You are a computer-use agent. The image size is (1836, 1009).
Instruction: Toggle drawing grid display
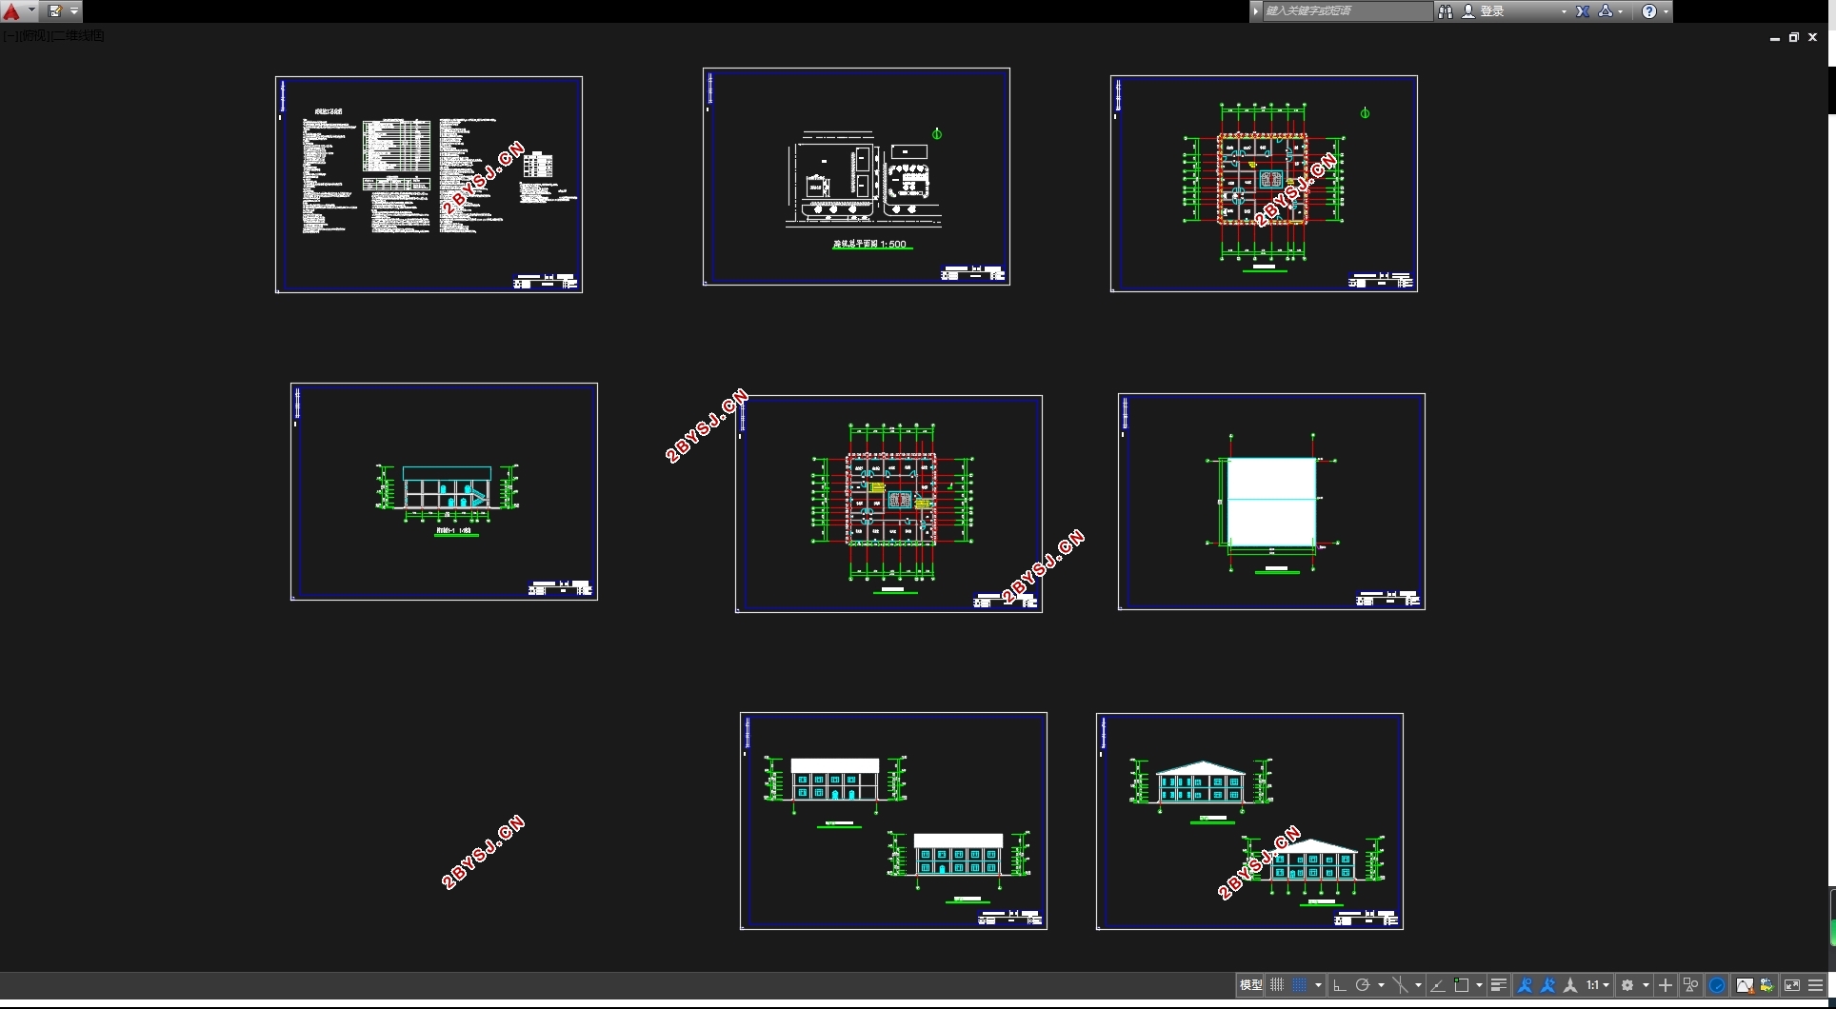click(1277, 985)
